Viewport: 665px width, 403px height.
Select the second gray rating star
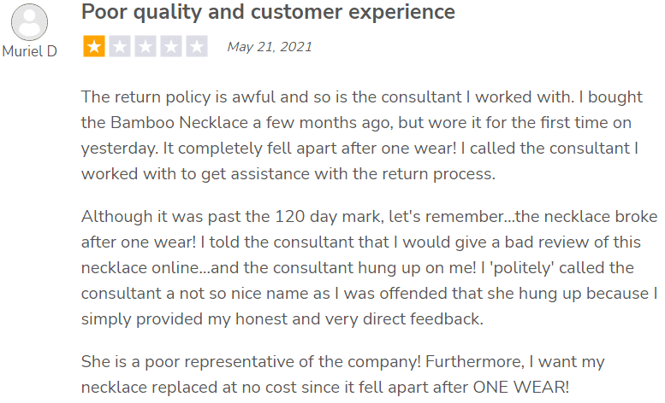120,46
